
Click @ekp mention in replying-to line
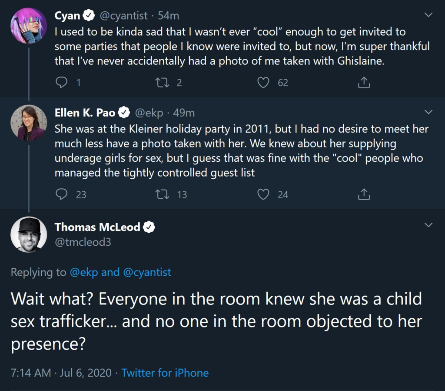[x=83, y=272]
